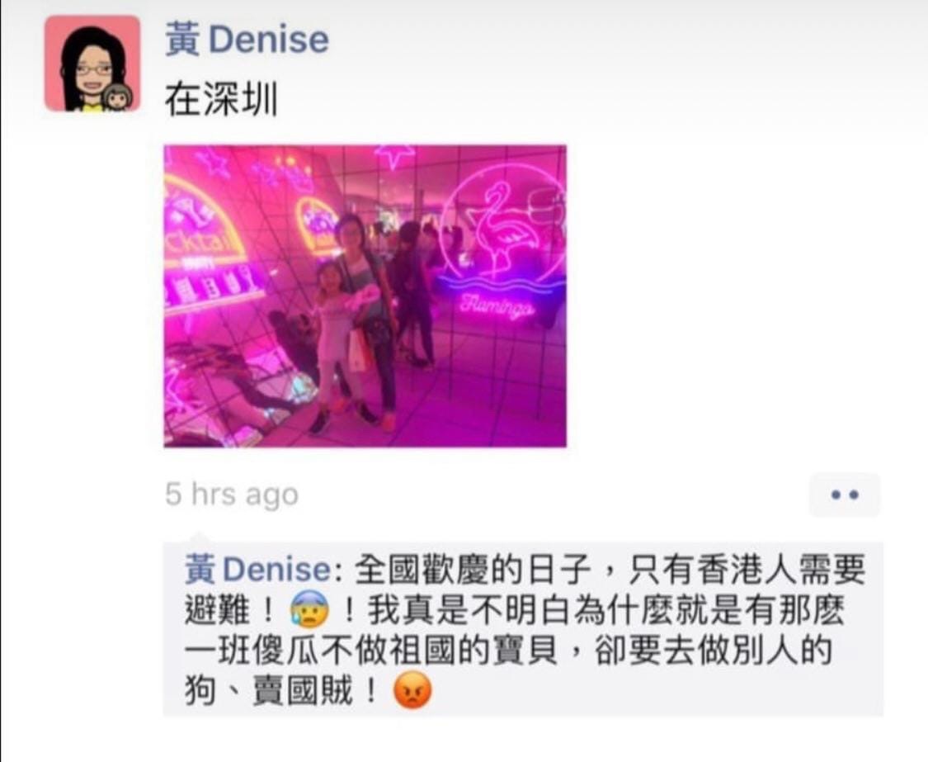928x762 pixels.
Task: Click the girl in pink in photo
Action: point(337,343)
